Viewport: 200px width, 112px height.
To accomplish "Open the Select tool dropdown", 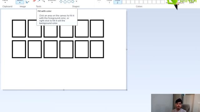I will point(20,2).
